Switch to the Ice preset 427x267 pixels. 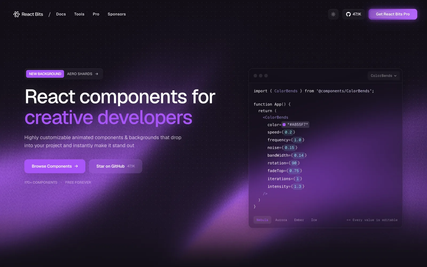point(314,220)
